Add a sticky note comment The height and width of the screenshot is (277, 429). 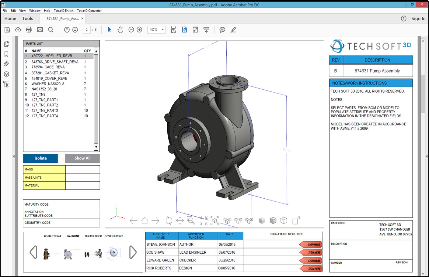click(x=222, y=30)
